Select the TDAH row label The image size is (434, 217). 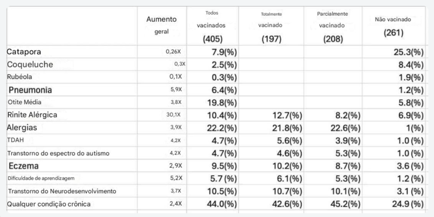[16, 140]
